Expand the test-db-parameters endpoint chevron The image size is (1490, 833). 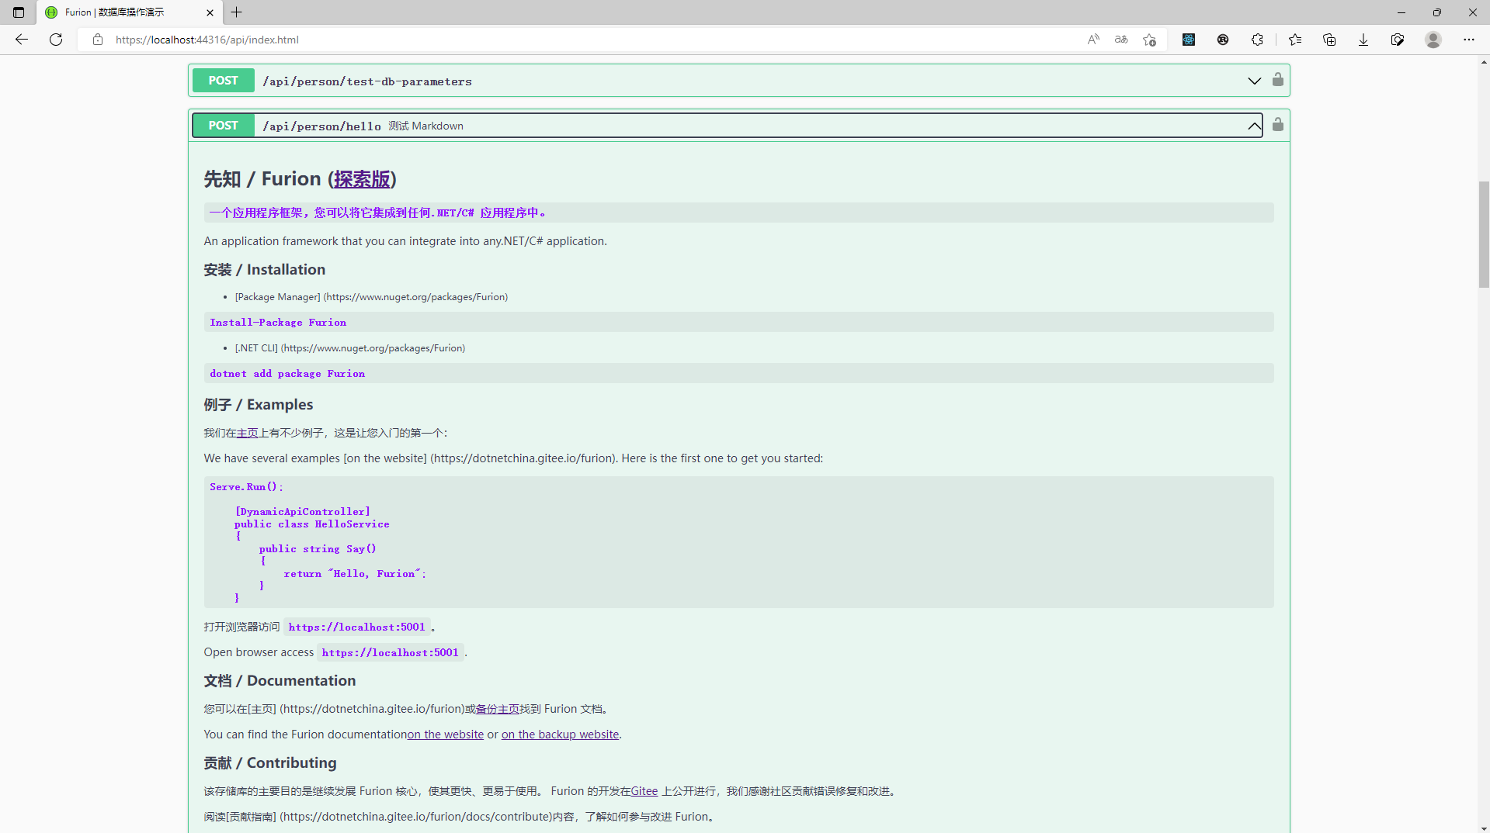[x=1254, y=81]
